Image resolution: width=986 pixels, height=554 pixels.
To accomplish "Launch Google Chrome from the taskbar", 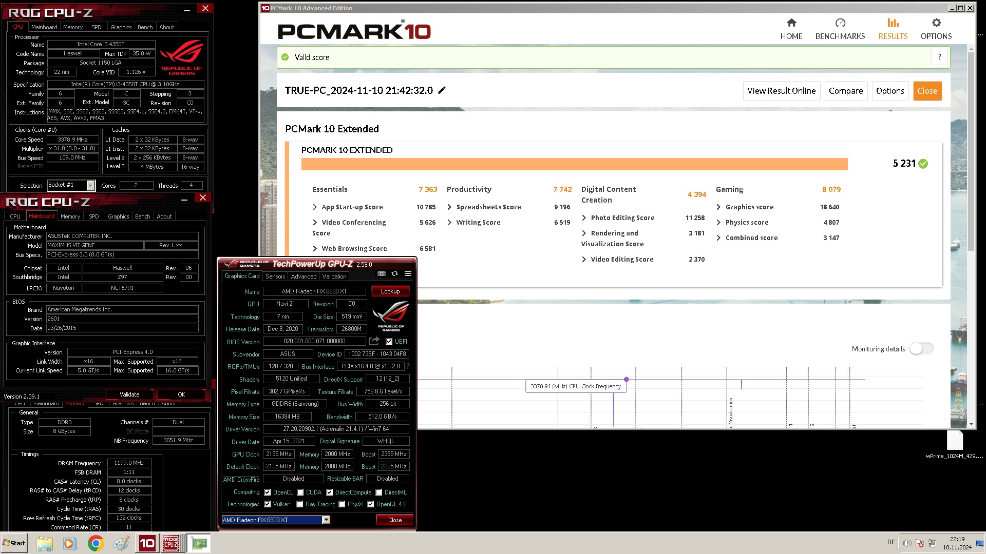I will coord(96,543).
